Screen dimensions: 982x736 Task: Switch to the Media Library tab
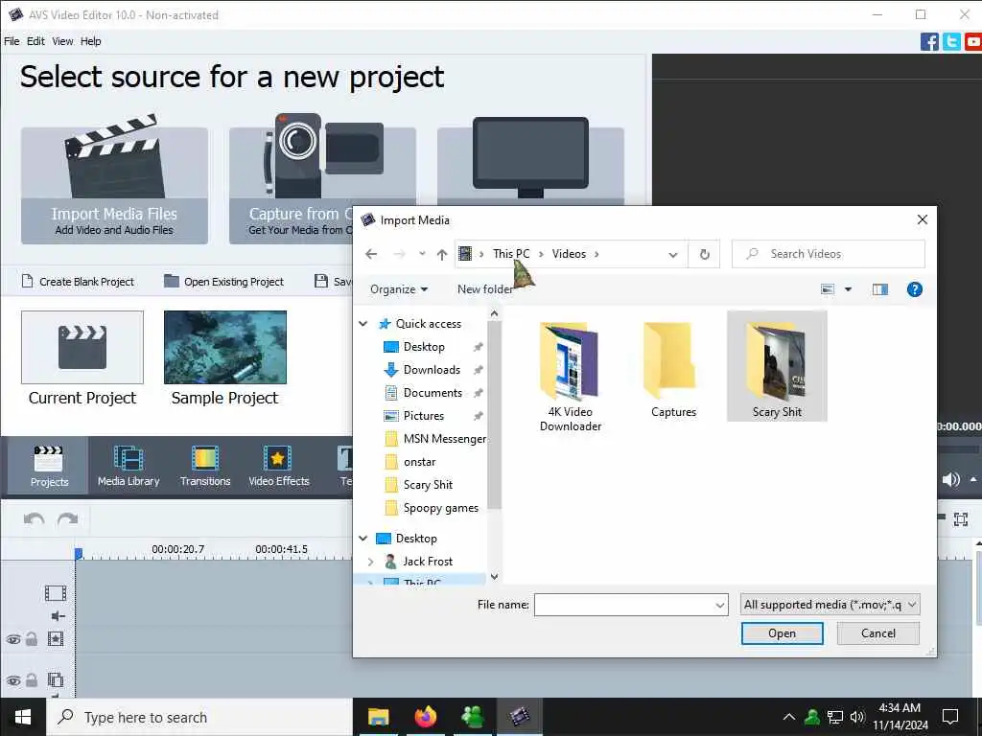[x=129, y=467]
